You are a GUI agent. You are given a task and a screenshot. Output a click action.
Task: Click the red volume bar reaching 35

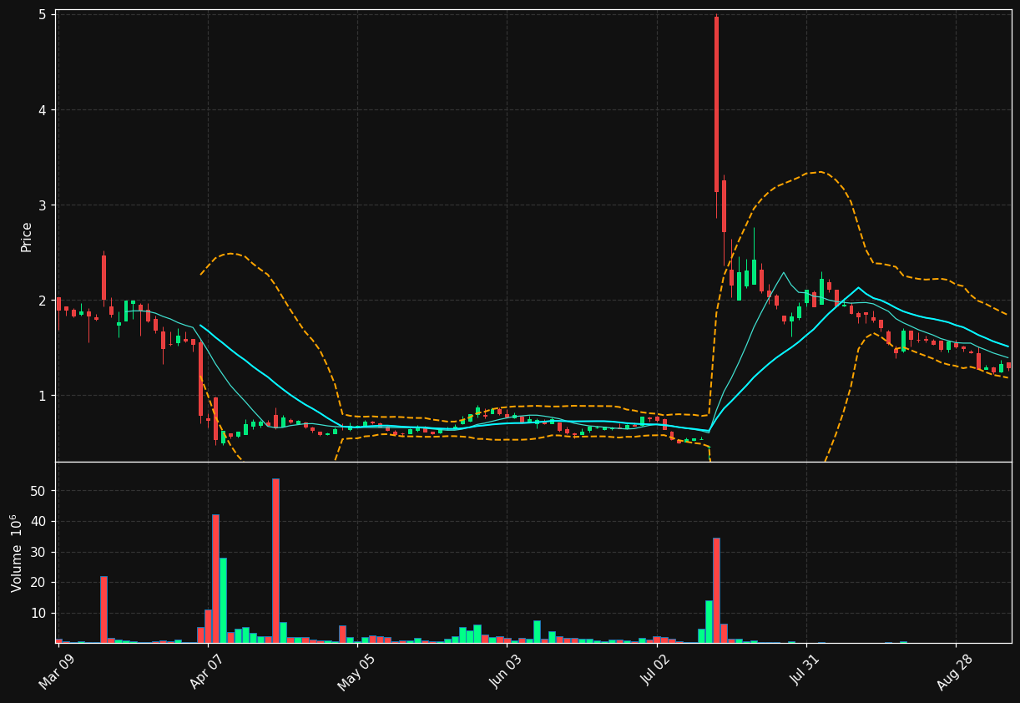(716, 590)
